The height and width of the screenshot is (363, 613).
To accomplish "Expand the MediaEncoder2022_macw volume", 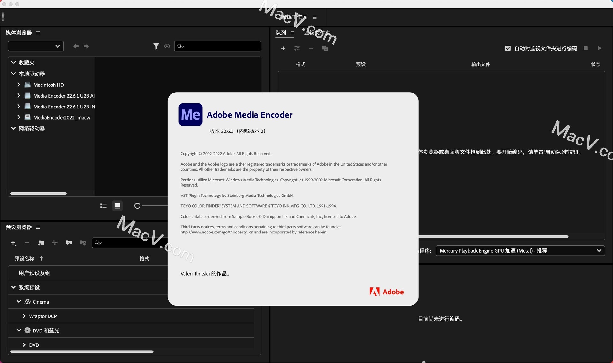I will (x=19, y=117).
